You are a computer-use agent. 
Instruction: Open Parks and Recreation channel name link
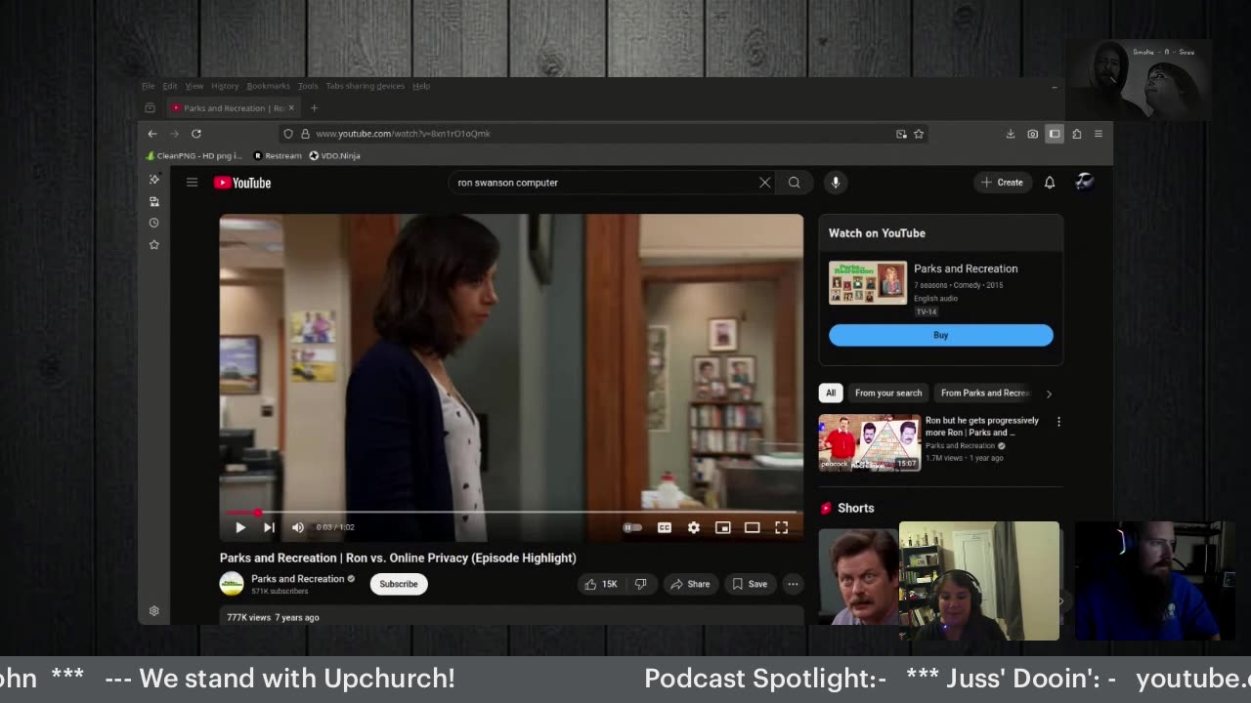click(298, 579)
